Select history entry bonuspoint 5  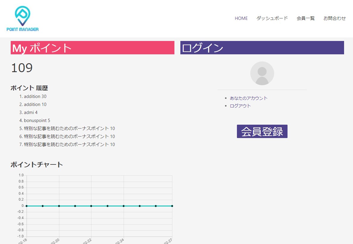[x=37, y=121]
